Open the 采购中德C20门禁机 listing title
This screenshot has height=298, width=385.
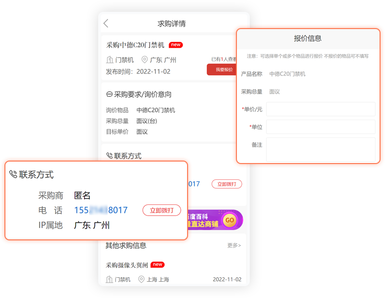point(135,45)
